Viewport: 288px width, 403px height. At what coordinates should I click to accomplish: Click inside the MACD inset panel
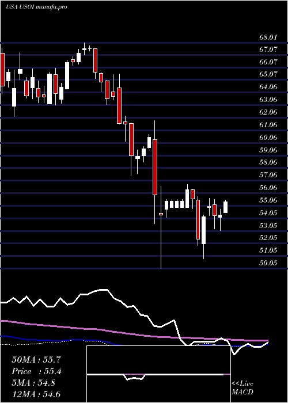[x=158, y=374]
